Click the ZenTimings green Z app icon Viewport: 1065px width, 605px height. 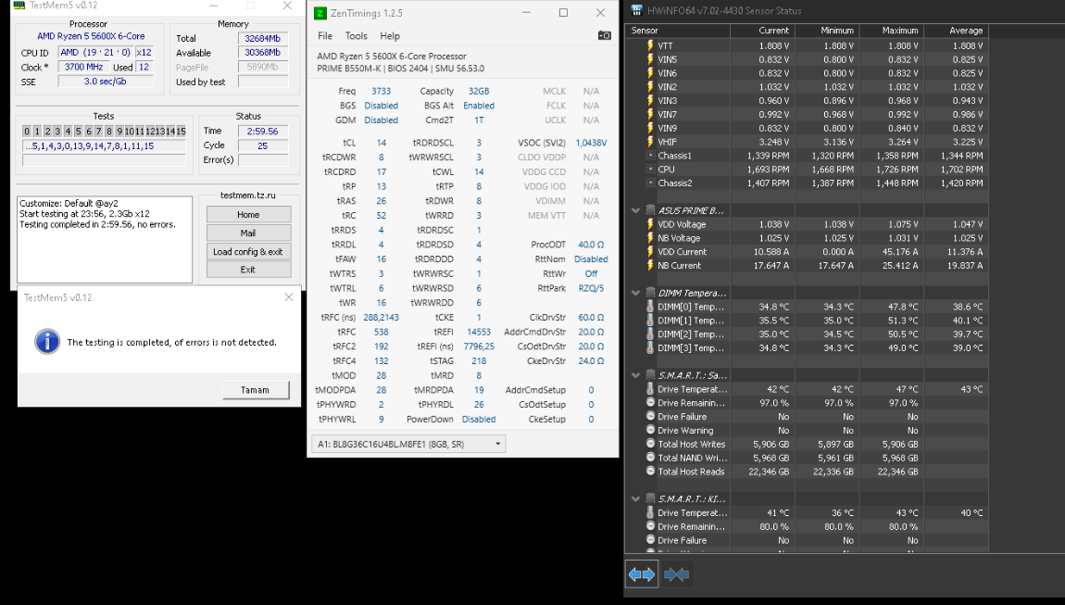[x=319, y=13]
